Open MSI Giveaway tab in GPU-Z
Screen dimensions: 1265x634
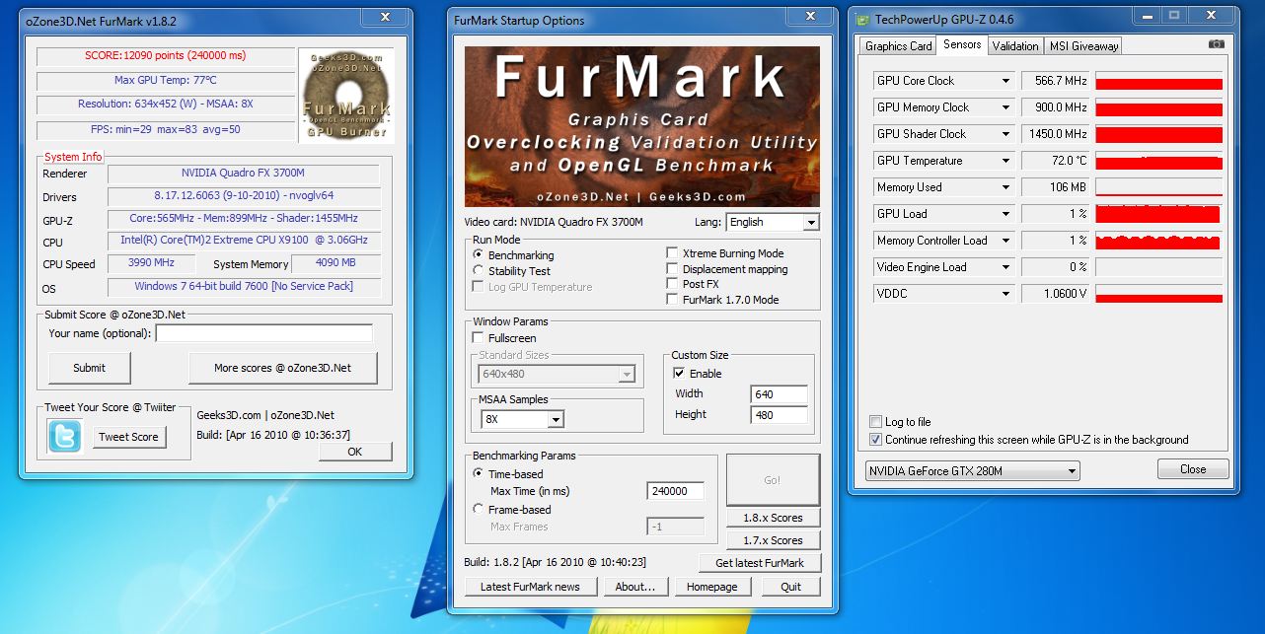coord(1083,46)
